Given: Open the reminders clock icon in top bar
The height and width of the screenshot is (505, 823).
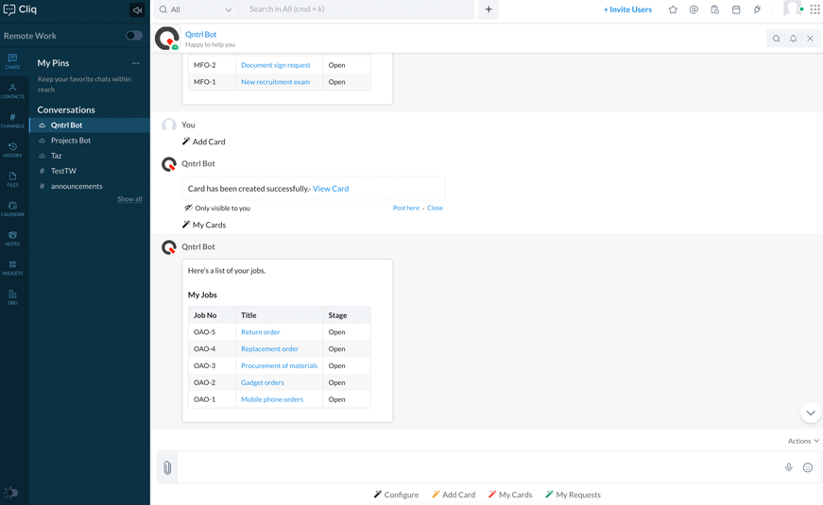Looking at the screenshot, I should tap(715, 9).
